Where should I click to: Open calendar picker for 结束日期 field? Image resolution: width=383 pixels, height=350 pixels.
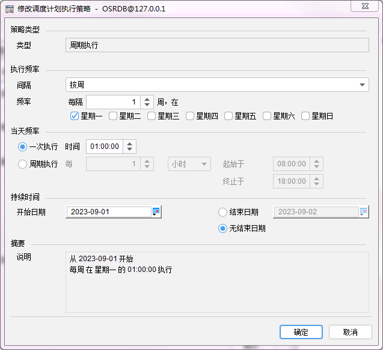coord(363,211)
